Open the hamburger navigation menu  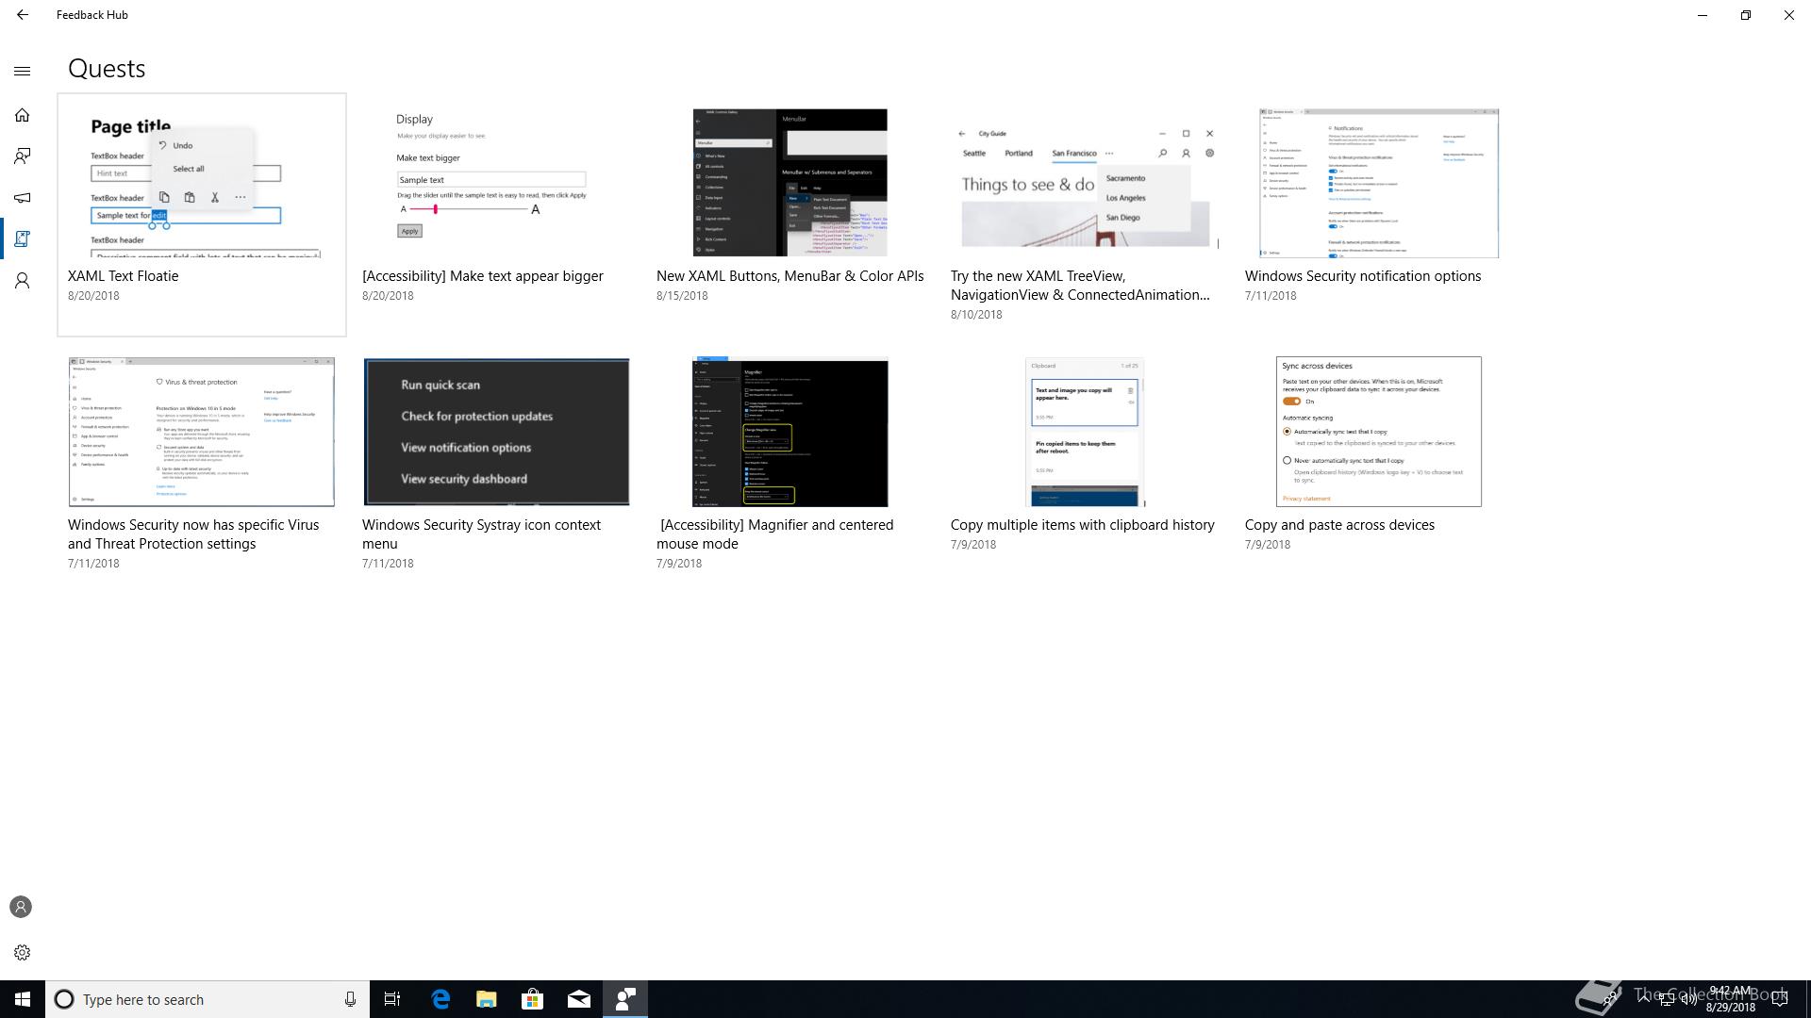coord(23,71)
